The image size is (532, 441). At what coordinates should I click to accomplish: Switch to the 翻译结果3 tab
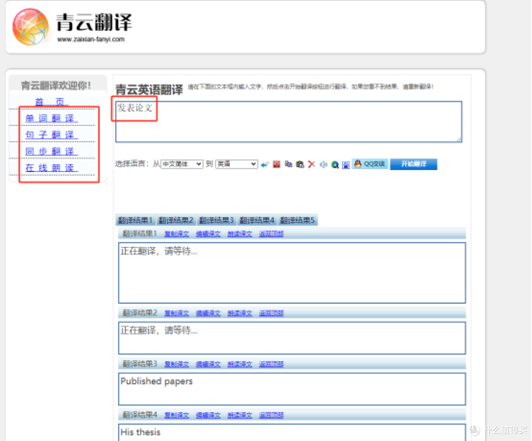click(216, 220)
